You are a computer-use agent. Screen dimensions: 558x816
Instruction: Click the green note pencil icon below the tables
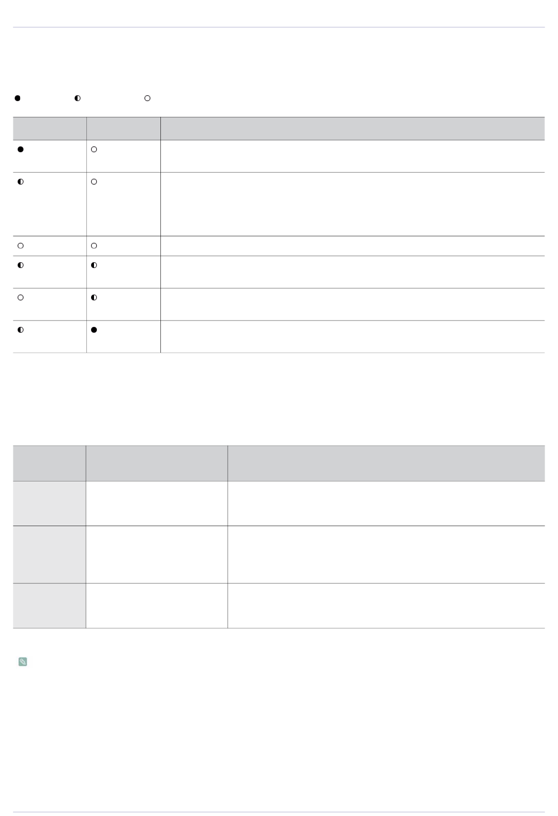click(x=23, y=661)
